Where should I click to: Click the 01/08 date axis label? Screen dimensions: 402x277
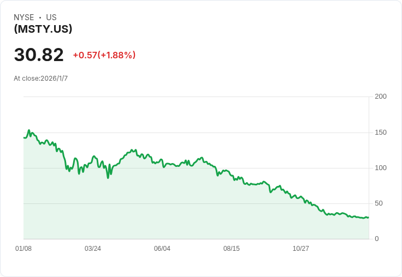[x=23, y=249]
